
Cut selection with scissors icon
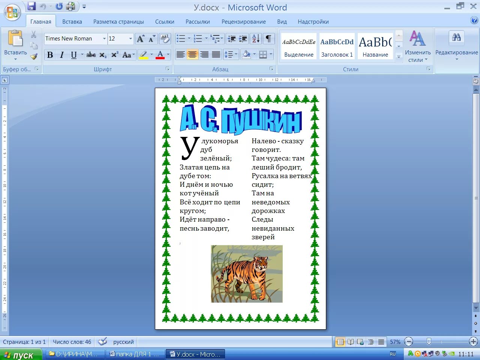point(34,34)
